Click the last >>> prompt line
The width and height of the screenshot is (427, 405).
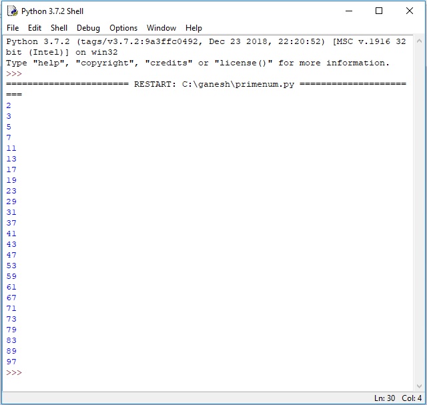14,372
